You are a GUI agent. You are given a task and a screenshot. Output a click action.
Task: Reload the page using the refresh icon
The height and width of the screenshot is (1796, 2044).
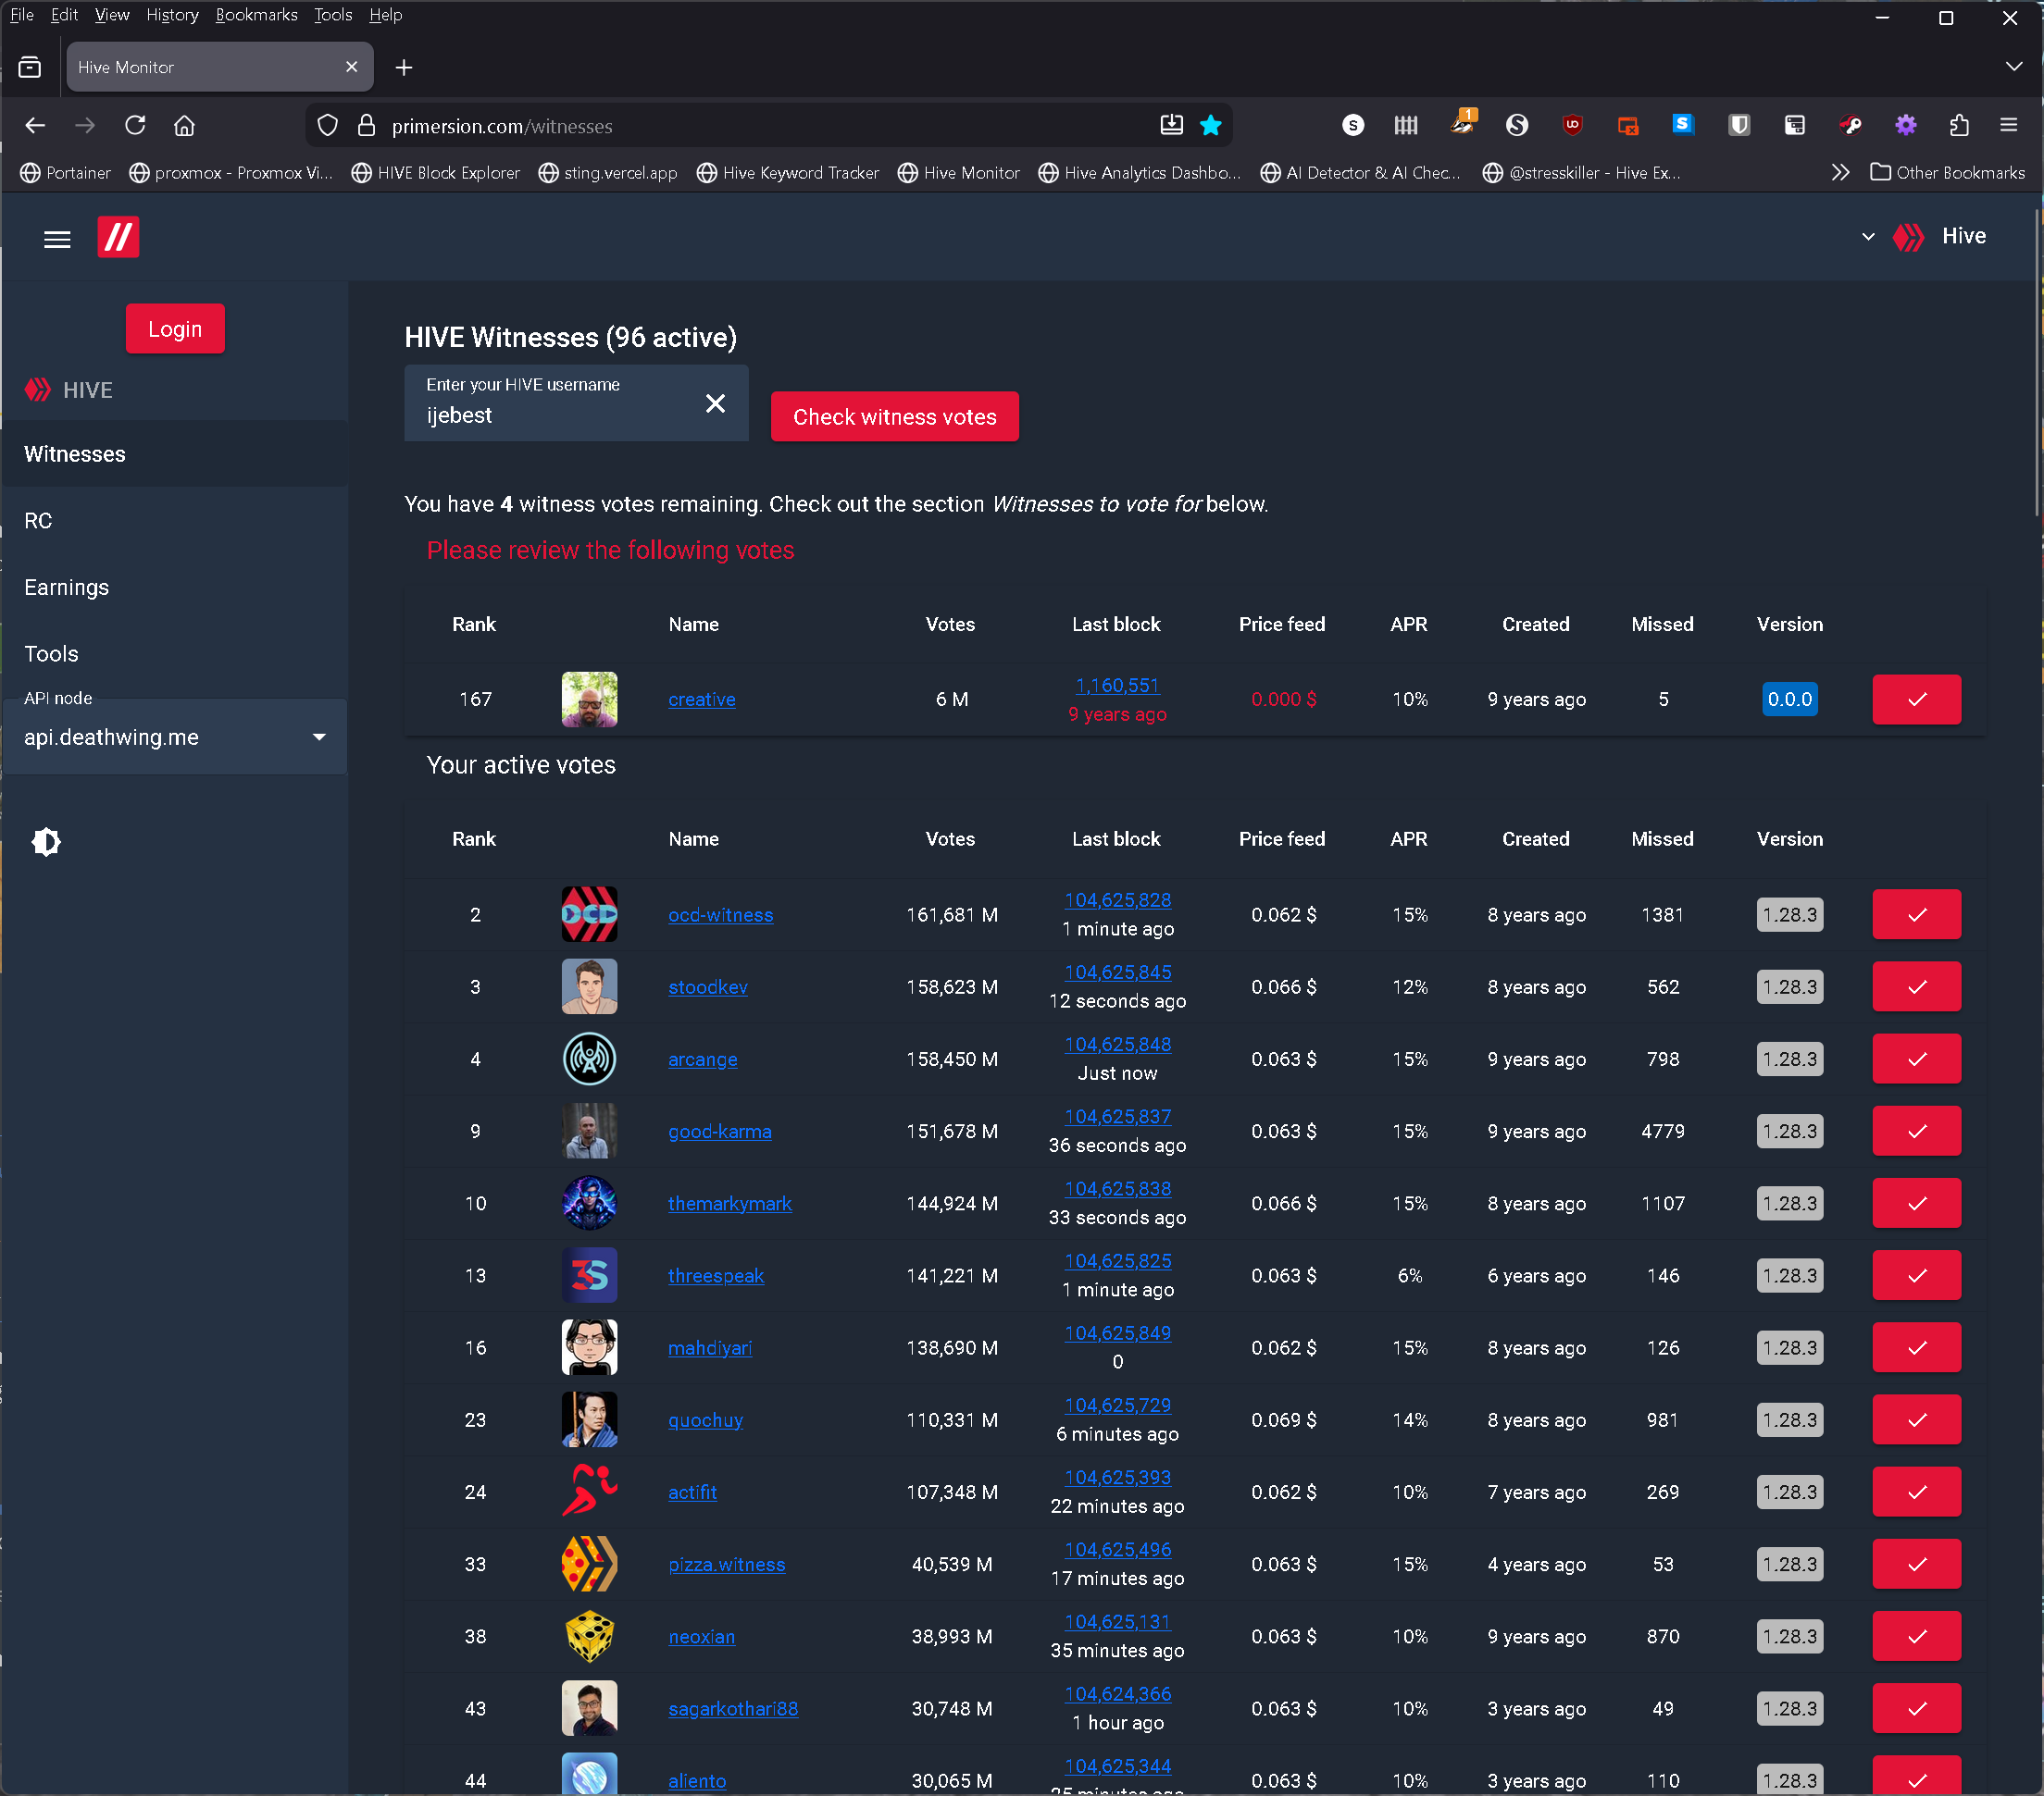(135, 125)
